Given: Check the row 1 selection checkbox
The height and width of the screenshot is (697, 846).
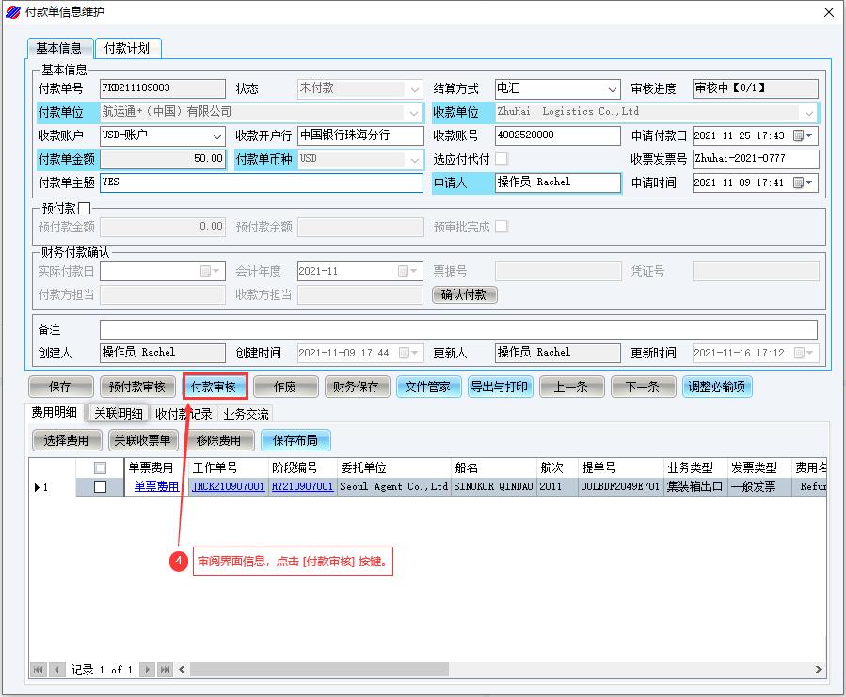Looking at the screenshot, I should (x=101, y=487).
